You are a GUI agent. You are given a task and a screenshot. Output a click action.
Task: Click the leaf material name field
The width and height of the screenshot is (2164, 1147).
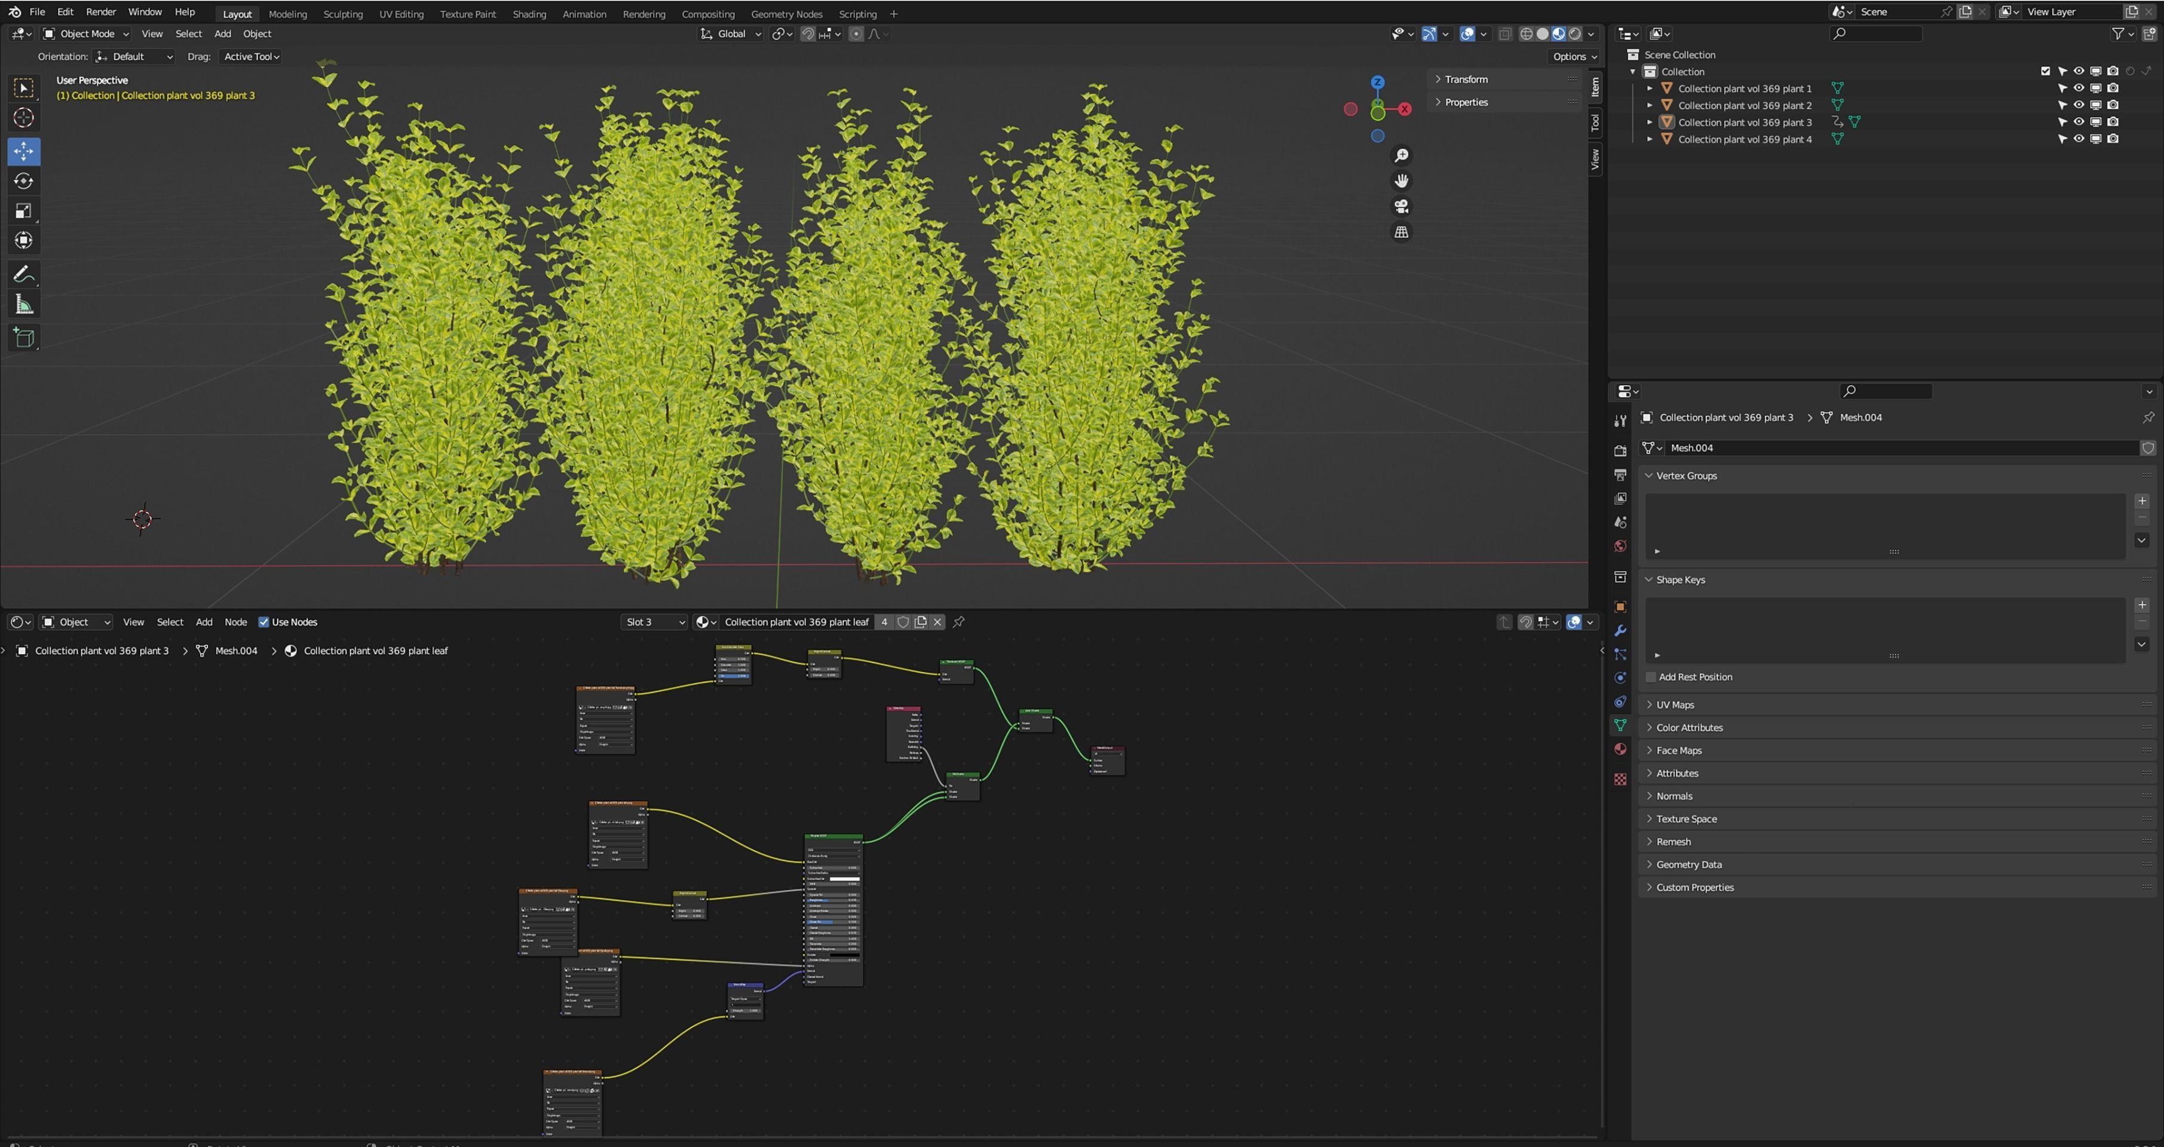(x=796, y=622)
